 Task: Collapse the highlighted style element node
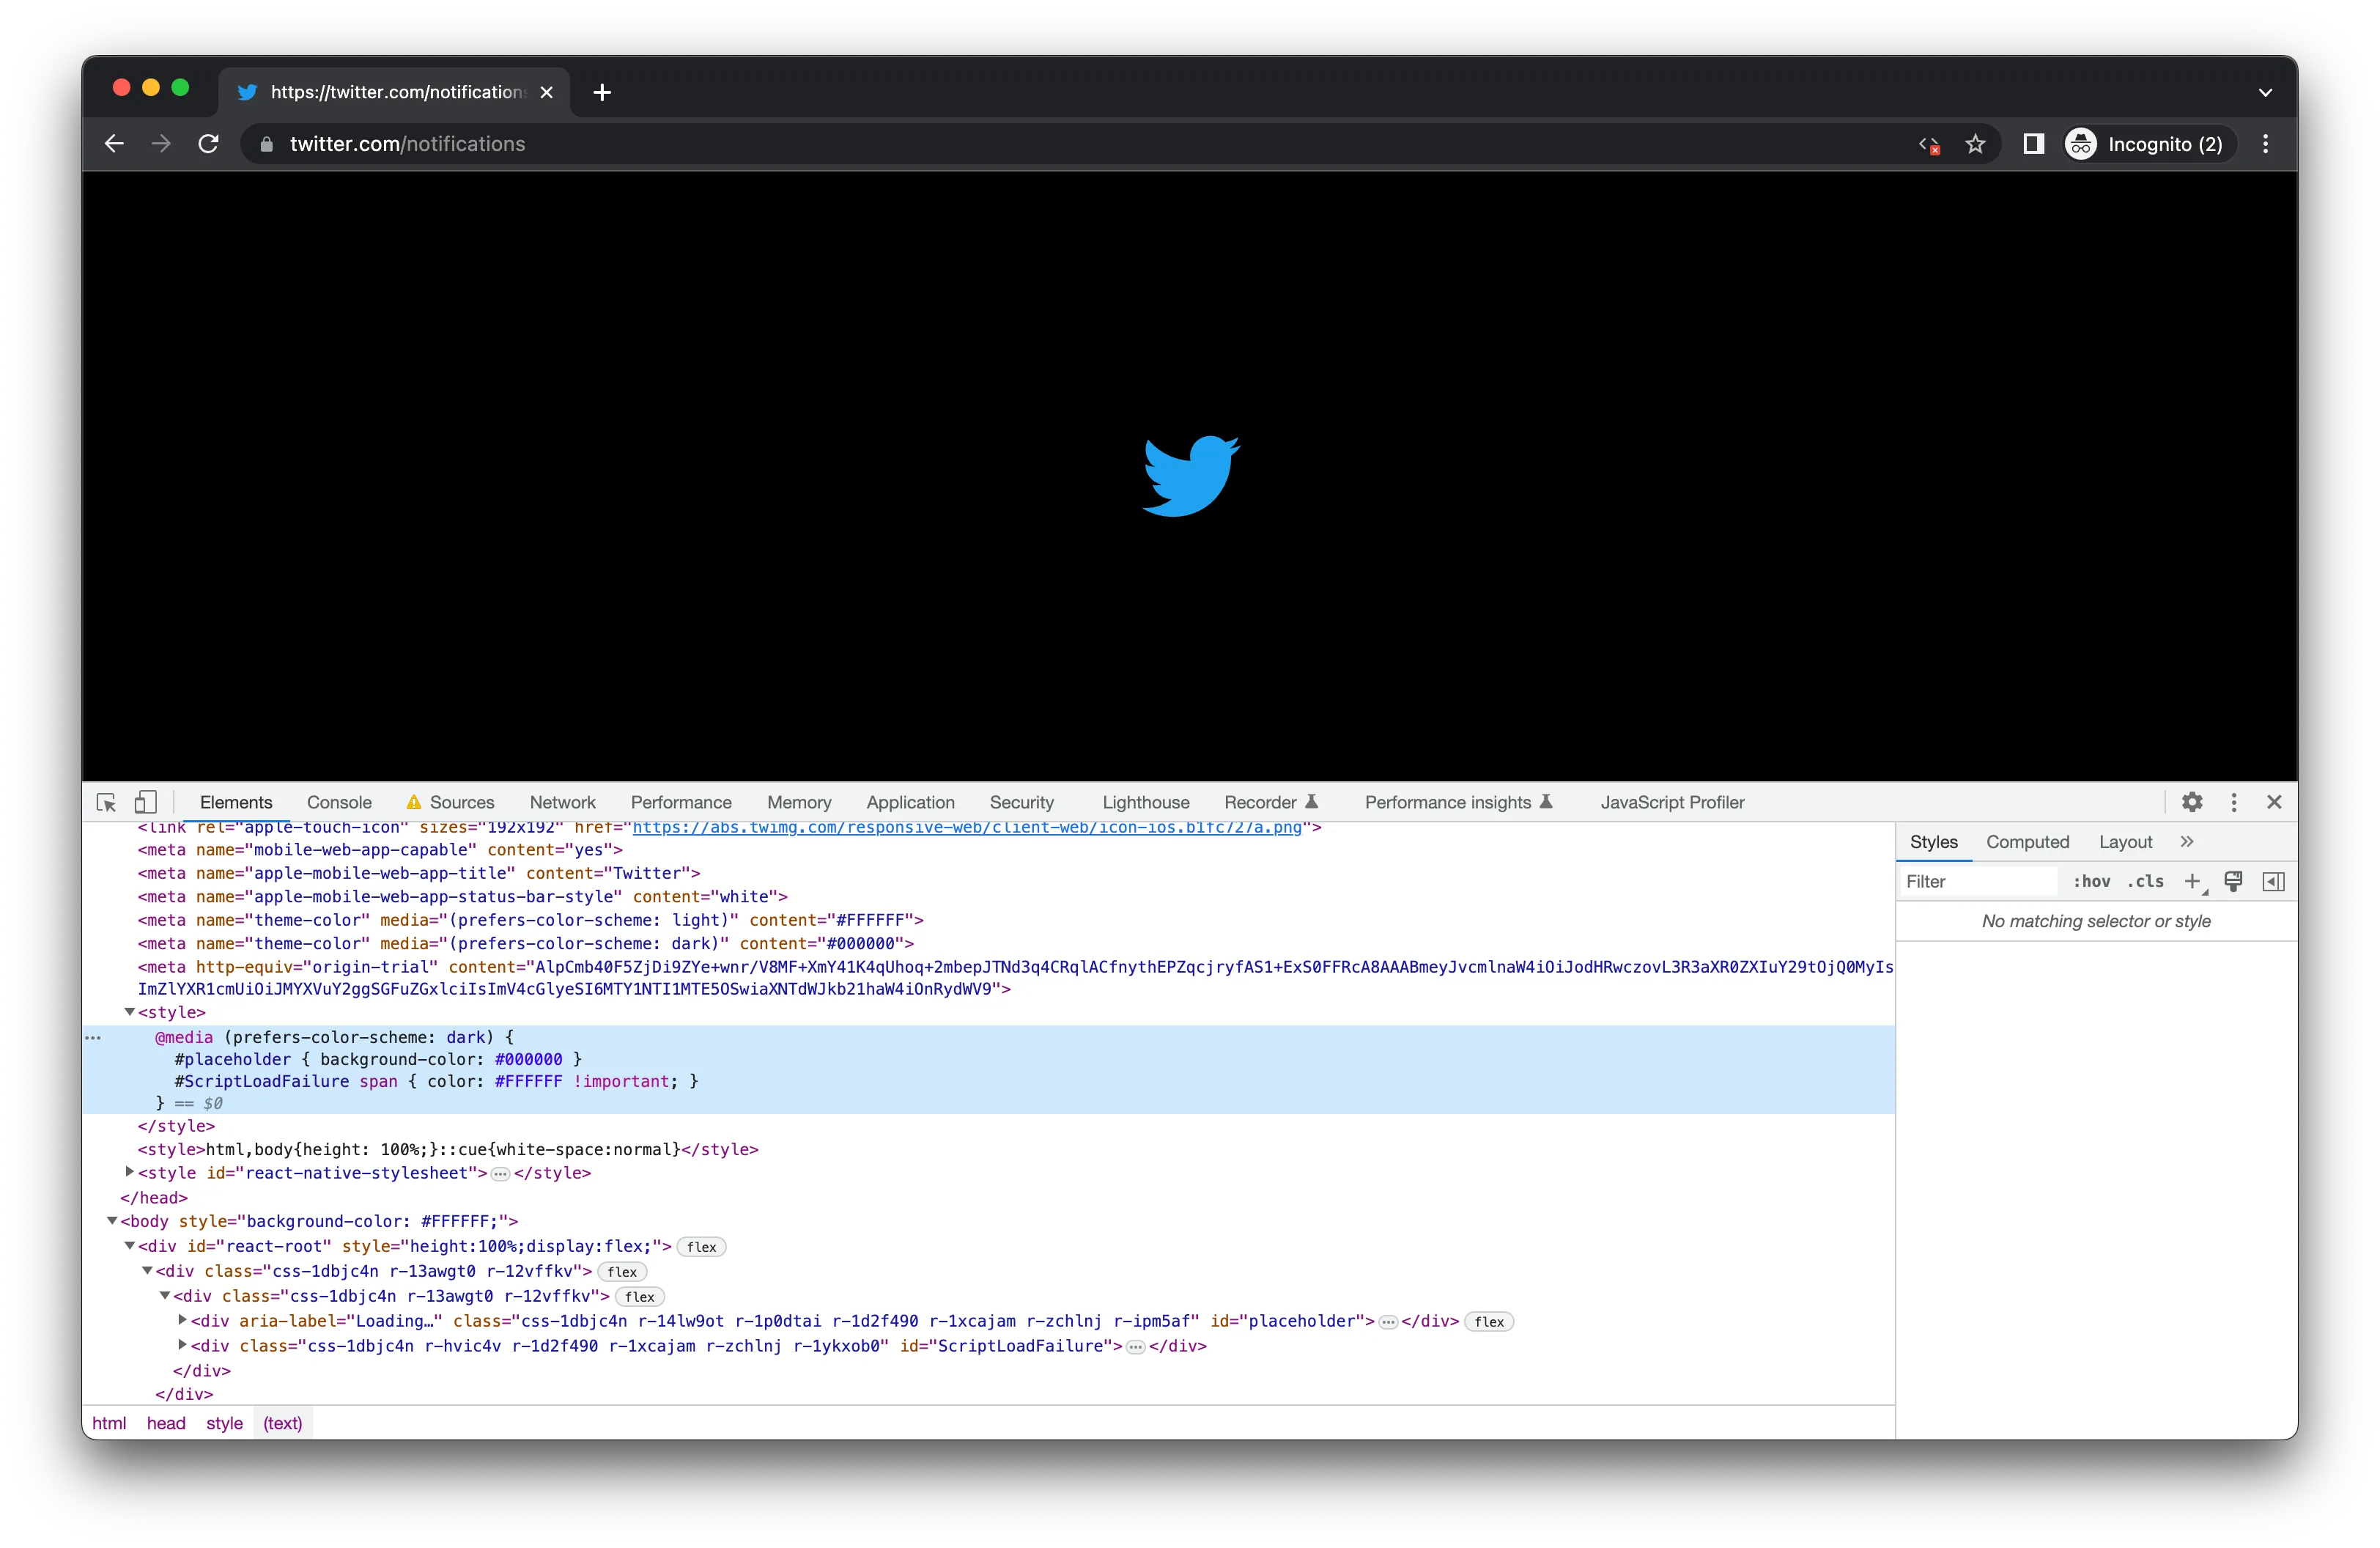pyautogui.click(x=130, y=1012)
